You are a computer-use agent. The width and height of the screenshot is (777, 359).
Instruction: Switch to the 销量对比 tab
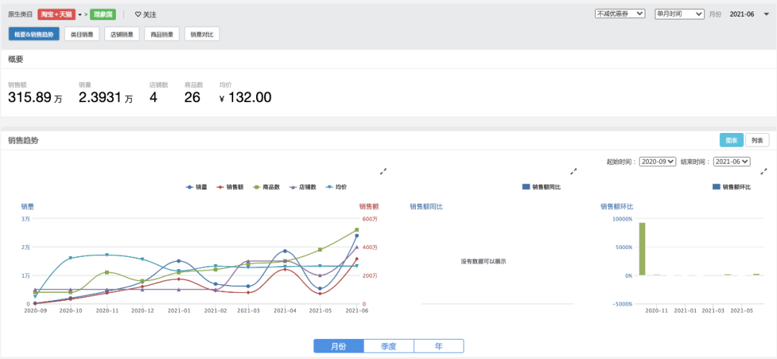201,35
